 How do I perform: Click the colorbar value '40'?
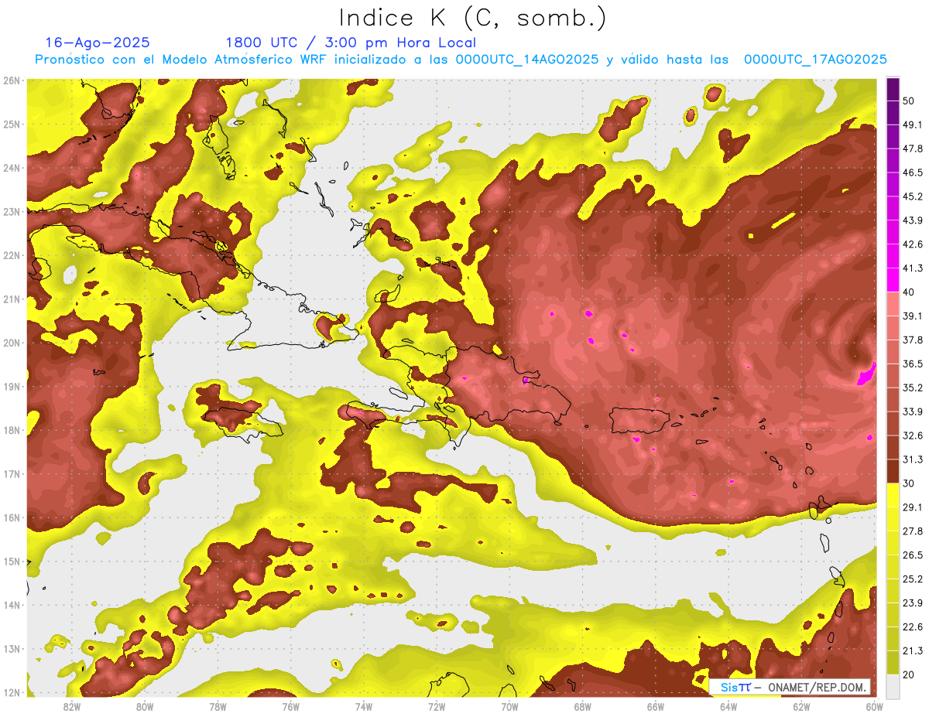pos(910,292)
